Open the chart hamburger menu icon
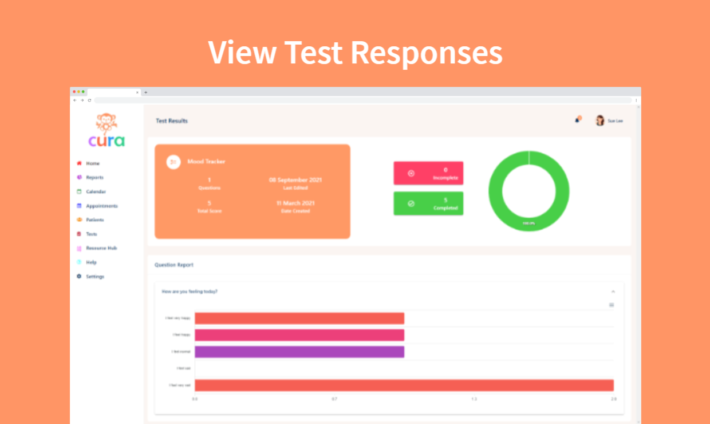 pos(612,305)
